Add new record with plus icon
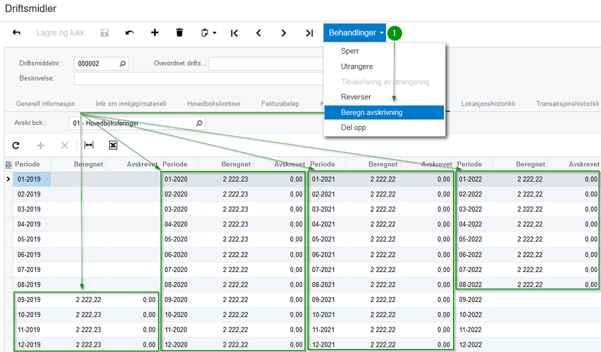Image resolution: width=601 pixels, height=352 pixels. [x=155, y=33]
